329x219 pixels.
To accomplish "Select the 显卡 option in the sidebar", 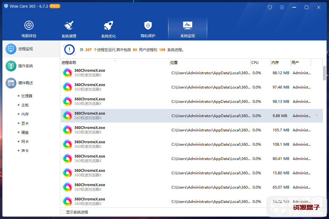I will [x=24, y=123].
